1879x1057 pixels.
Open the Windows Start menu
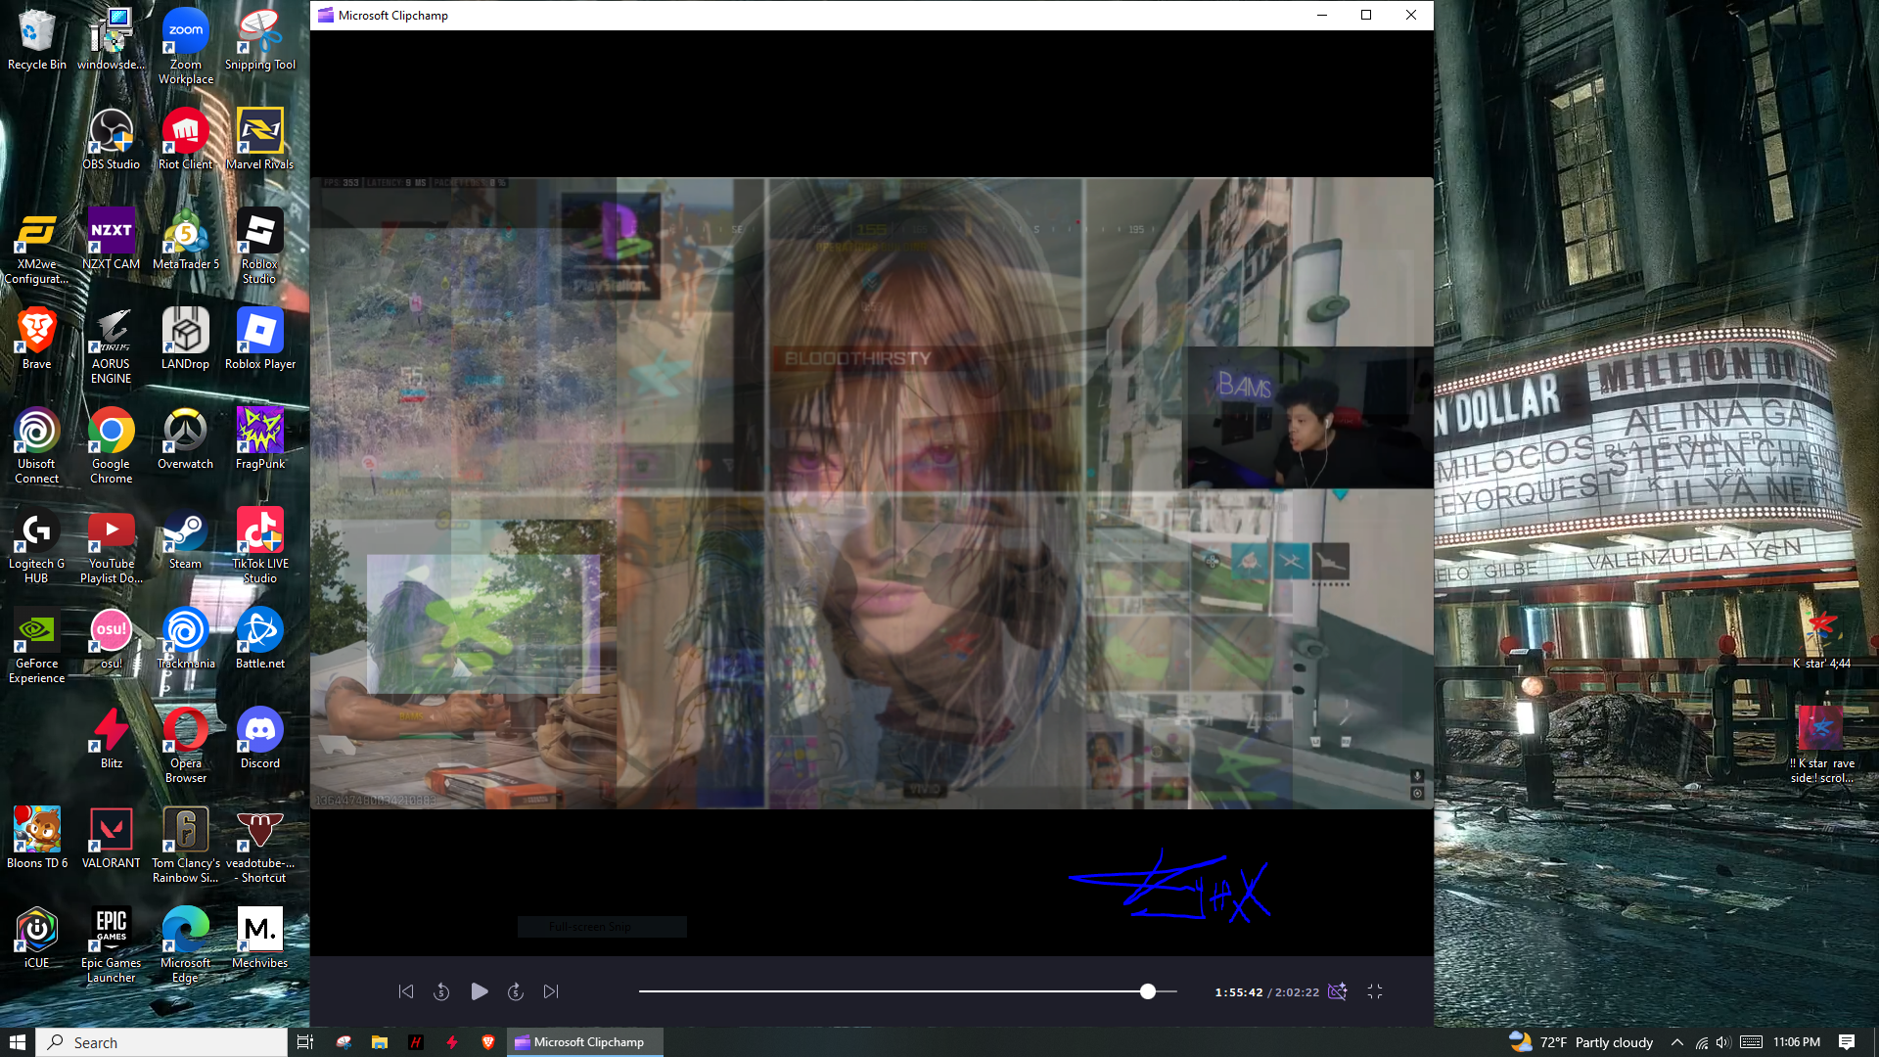[x=18, y=1042]
